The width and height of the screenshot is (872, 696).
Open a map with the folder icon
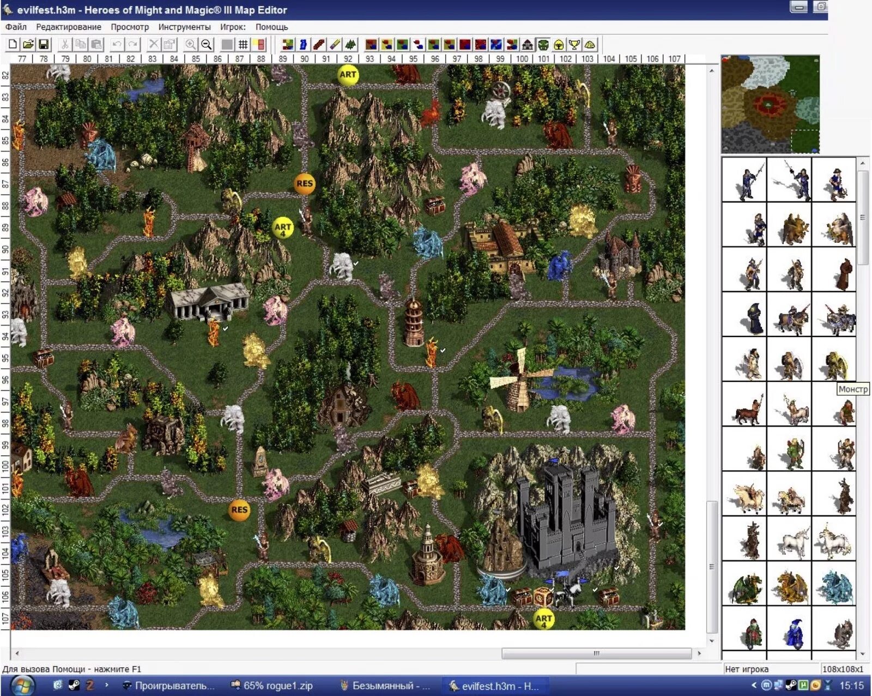coord(28,45)
